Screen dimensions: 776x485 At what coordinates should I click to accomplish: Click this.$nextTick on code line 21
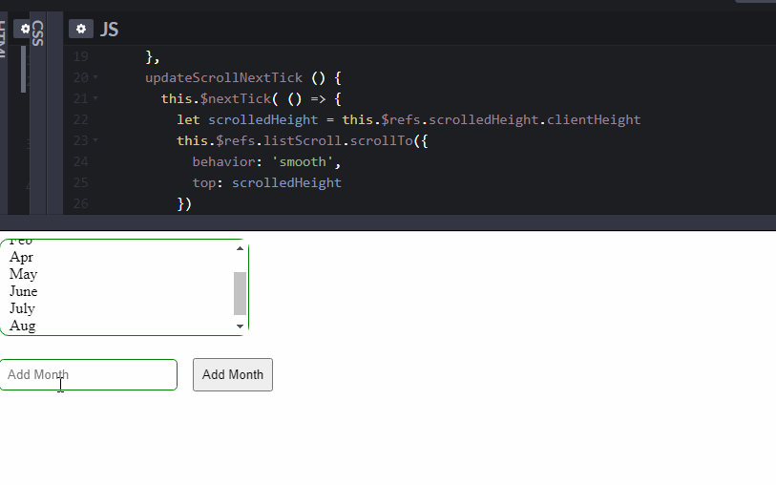pos(217,98)
